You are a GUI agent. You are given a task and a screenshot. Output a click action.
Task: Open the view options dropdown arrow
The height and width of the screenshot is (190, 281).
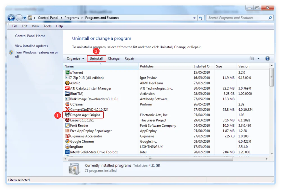click(x=259, y=58)
